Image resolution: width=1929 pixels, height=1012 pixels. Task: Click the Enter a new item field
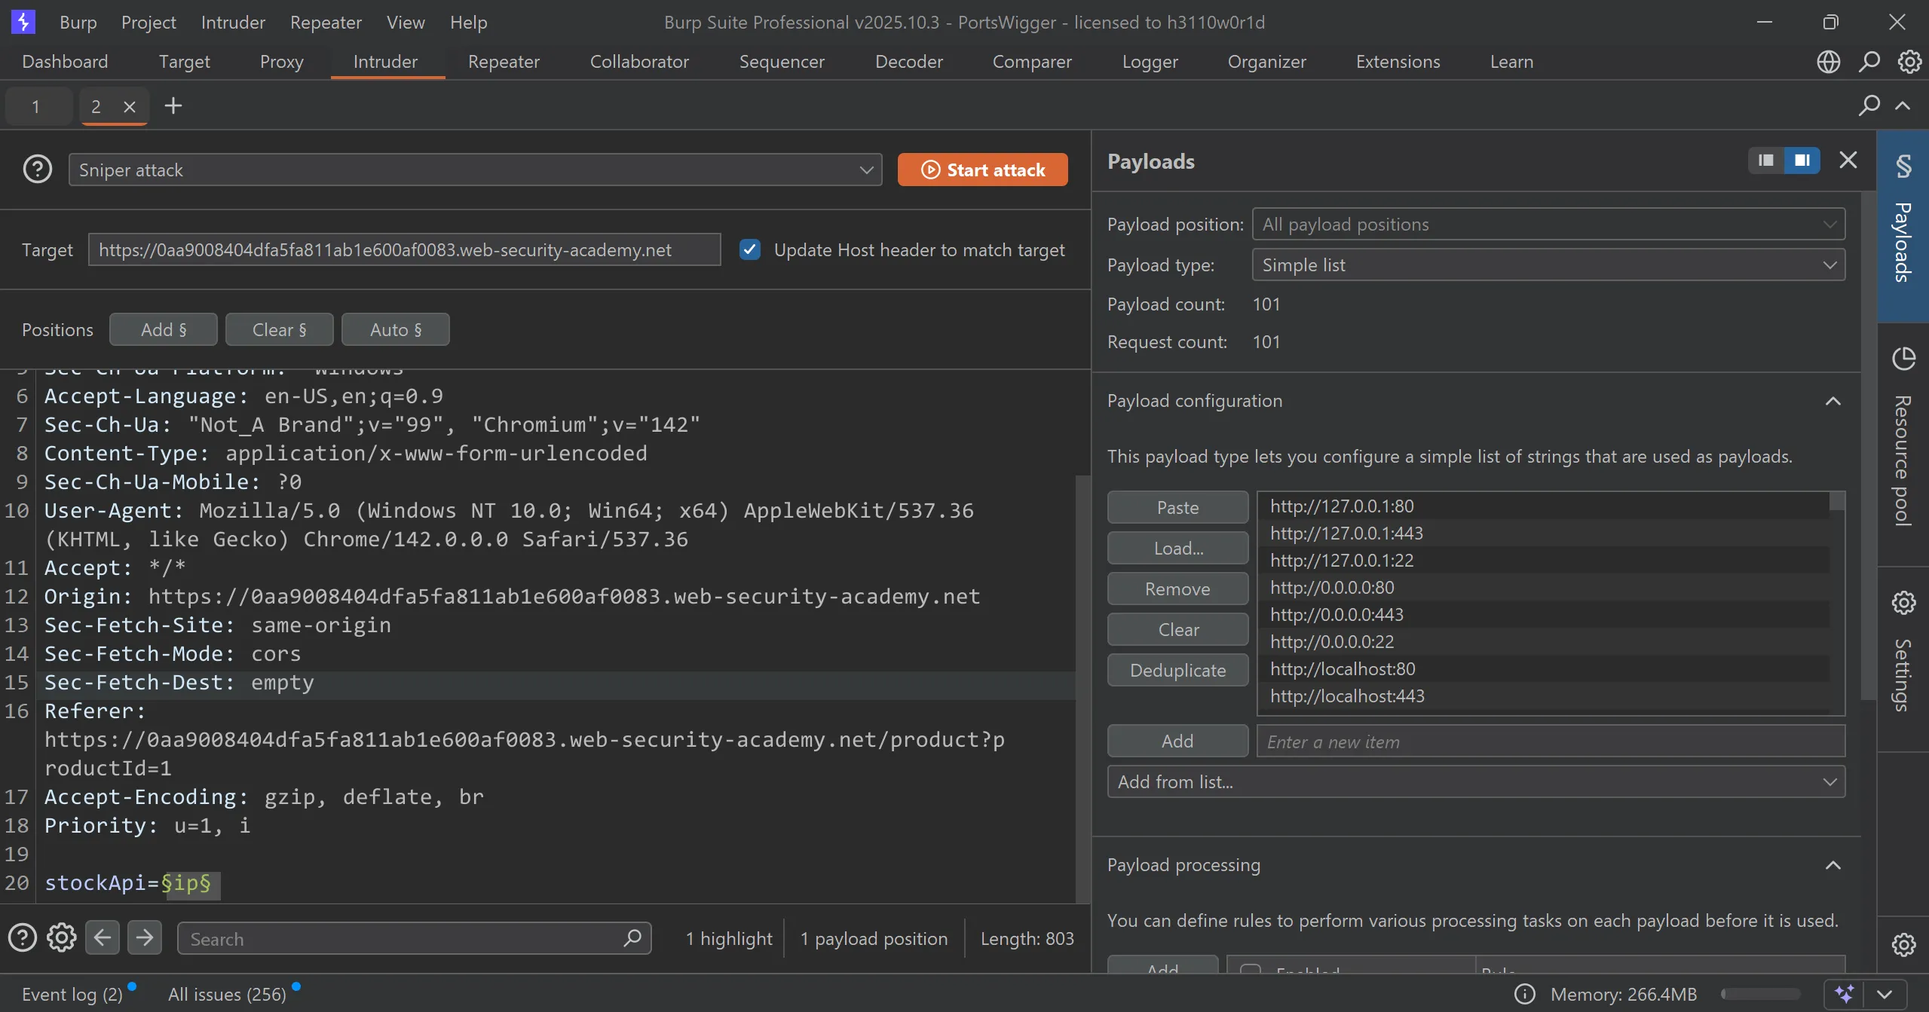click(x=1551, y=741)
